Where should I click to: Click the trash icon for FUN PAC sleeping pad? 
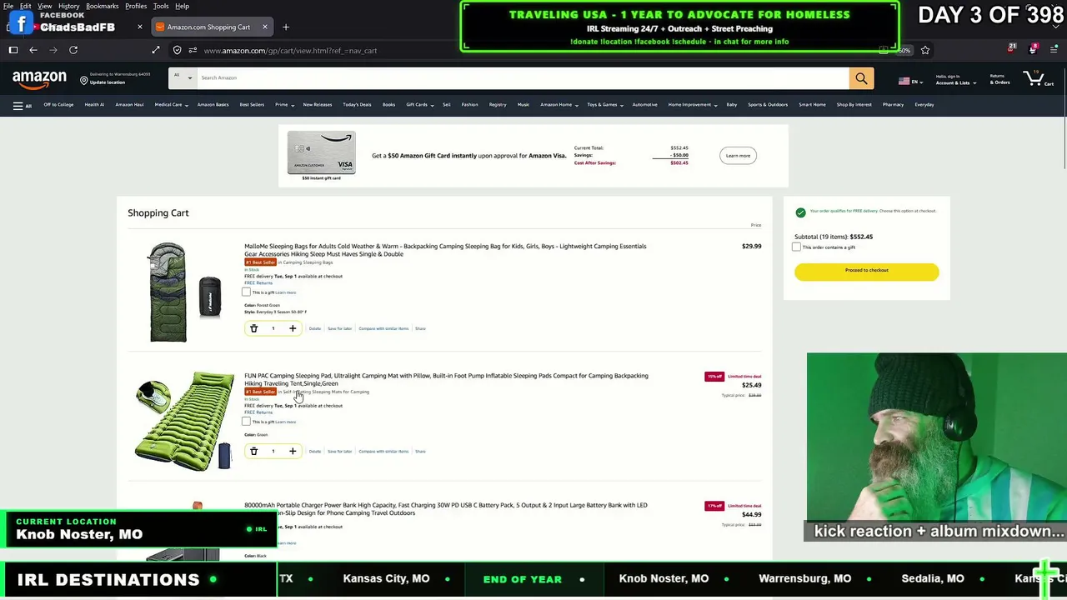pyautogui.click(x=254, y=452)
